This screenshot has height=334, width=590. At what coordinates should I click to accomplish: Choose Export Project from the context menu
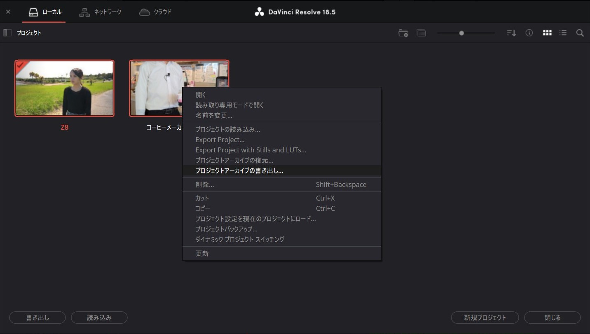click(x=220, y=140)
